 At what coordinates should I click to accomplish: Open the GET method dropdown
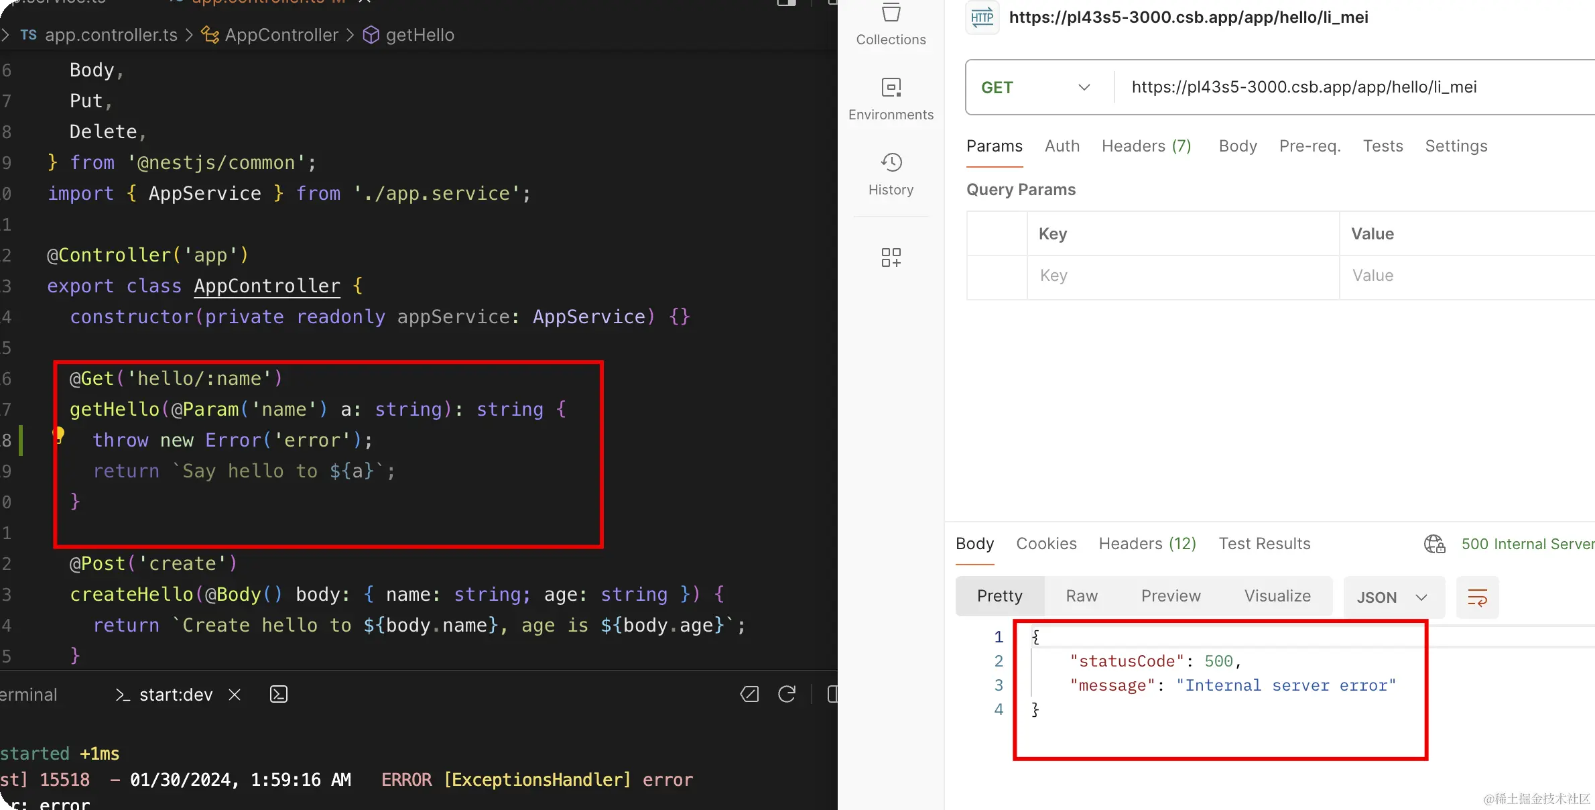[1036, 87]
